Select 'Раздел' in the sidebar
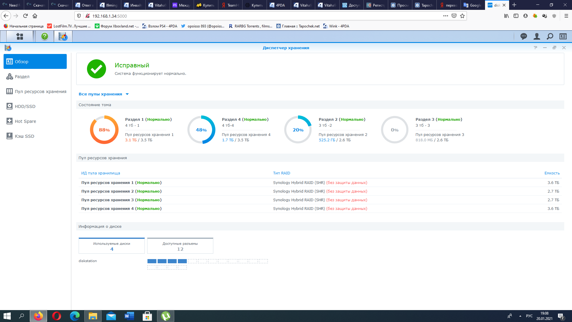This screenshot has width=572, height=322. pos(22,77)
